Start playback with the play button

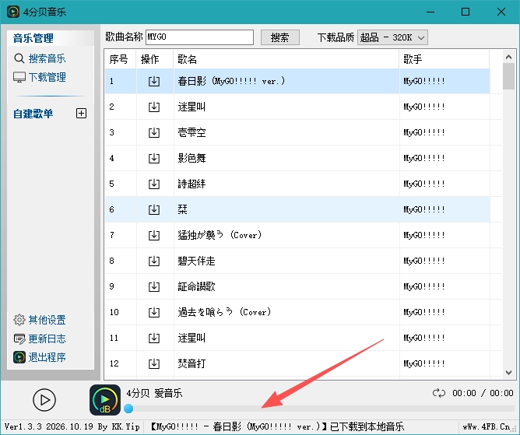(44, 400)
